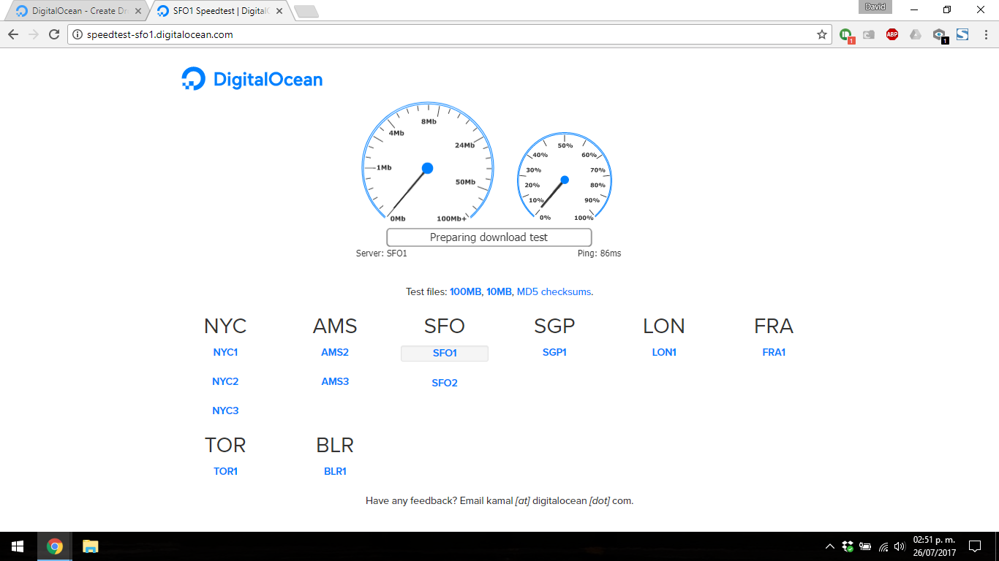Viewport: 999px width, 561px height.
Task: Click the eye-shaped privacy extension icon
Action: pyautogui.click(x=940, y=35)
